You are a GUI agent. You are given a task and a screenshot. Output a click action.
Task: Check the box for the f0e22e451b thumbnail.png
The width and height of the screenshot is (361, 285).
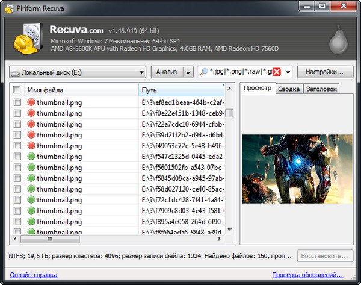[x=17, y=113]
